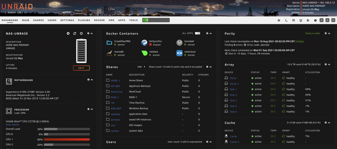
Task: Collapse the Processor section
Action: 92,109
